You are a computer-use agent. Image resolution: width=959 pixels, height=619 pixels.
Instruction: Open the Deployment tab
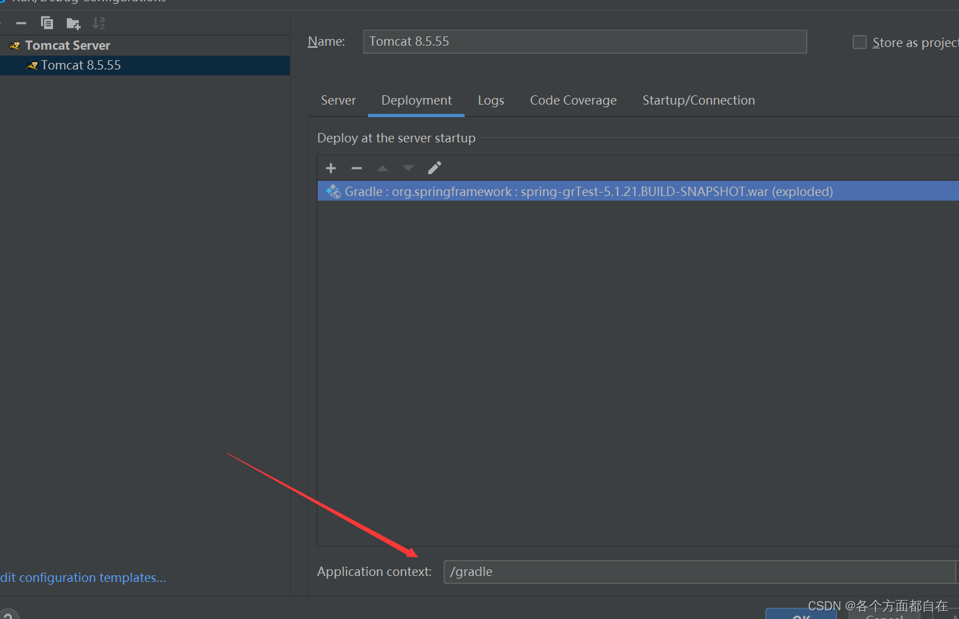pyautogui.click(x=416, y=101)
